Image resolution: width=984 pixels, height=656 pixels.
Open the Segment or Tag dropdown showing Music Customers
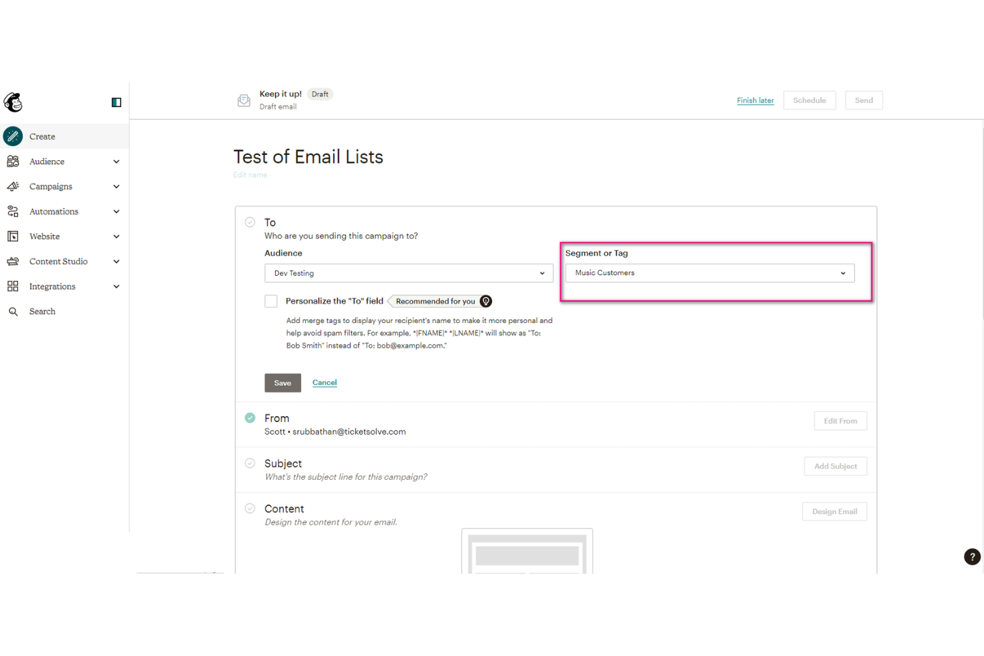point(710,273)
